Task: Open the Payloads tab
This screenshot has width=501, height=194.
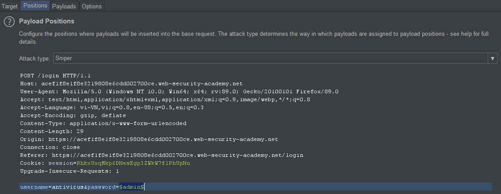Action: 64,6
